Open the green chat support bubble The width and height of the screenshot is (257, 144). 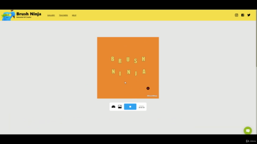(248, 131)
